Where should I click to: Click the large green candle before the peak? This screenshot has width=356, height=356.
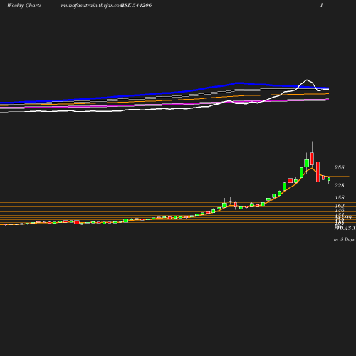(306, 163)
